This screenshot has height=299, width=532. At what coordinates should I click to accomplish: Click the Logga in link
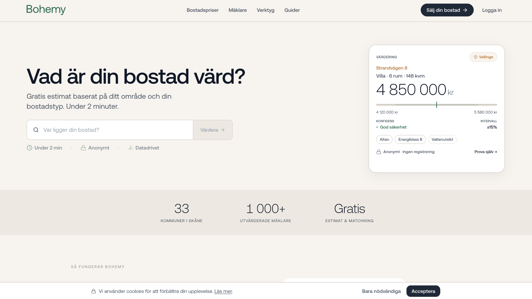[492, 10]
